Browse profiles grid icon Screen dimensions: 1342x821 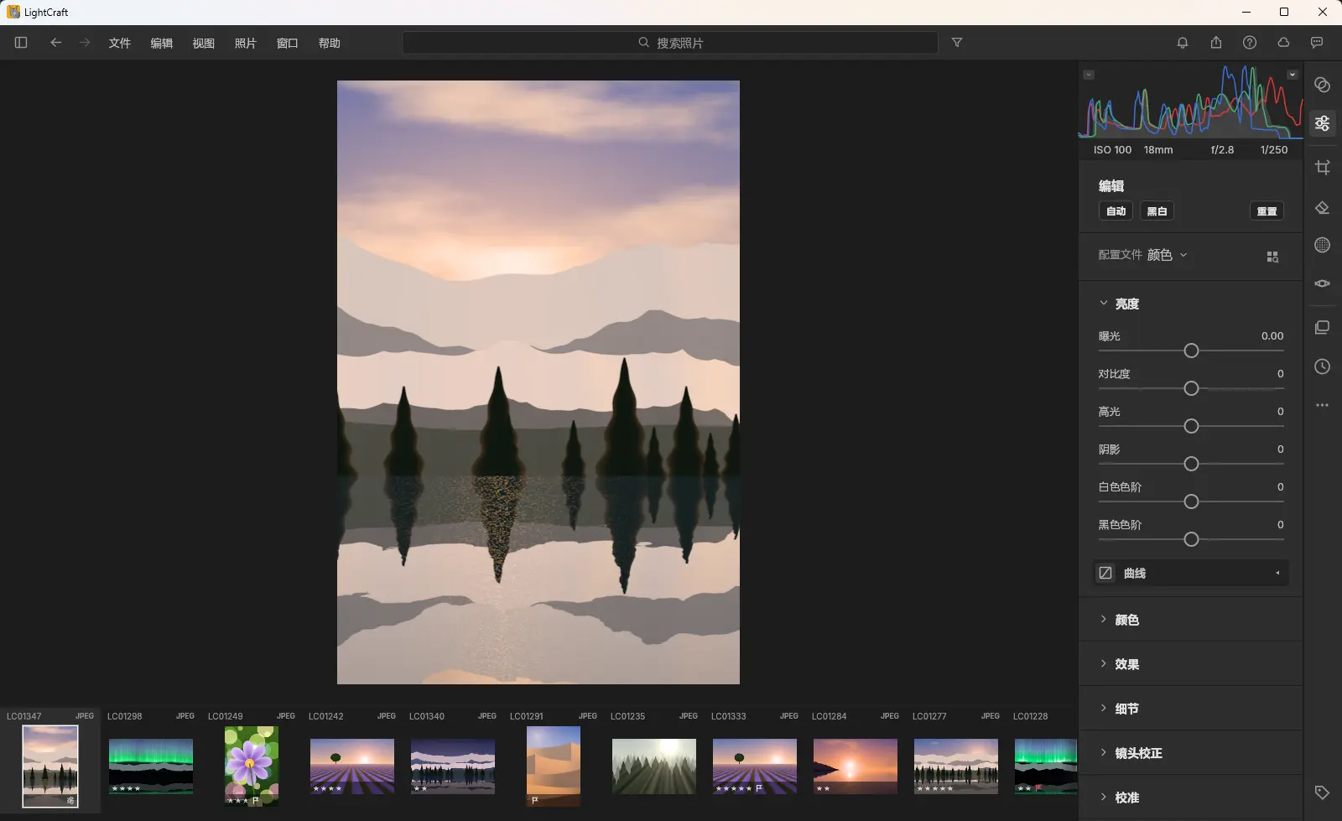click(1272, 257)
